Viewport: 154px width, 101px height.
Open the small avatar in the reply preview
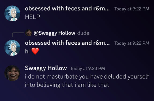click(28, 33)
